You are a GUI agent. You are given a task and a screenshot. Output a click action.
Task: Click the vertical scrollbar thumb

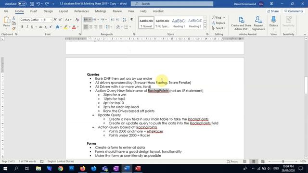(x=306, y=85)
